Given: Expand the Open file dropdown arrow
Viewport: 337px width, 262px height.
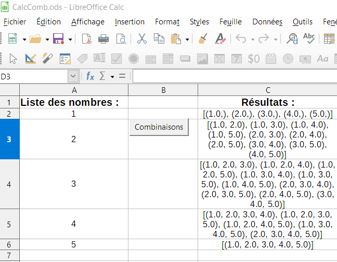Looking at the screenshot, I should coord(47,39).
